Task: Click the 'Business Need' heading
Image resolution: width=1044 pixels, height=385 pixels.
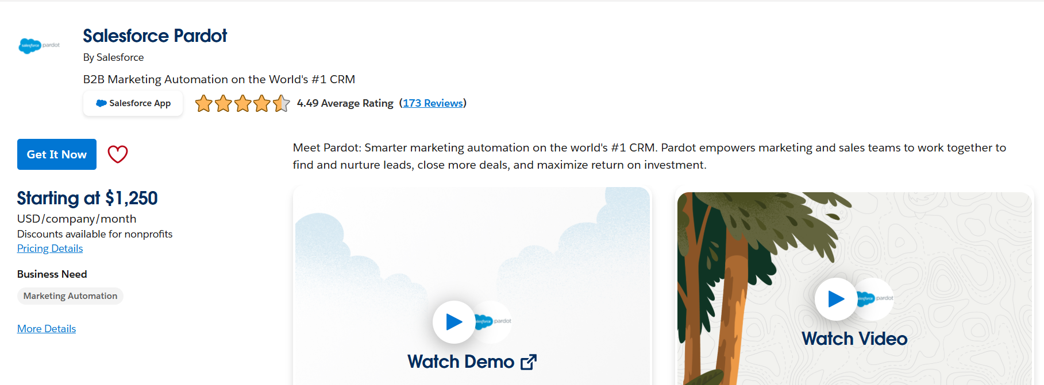Action: pos(52,274)
